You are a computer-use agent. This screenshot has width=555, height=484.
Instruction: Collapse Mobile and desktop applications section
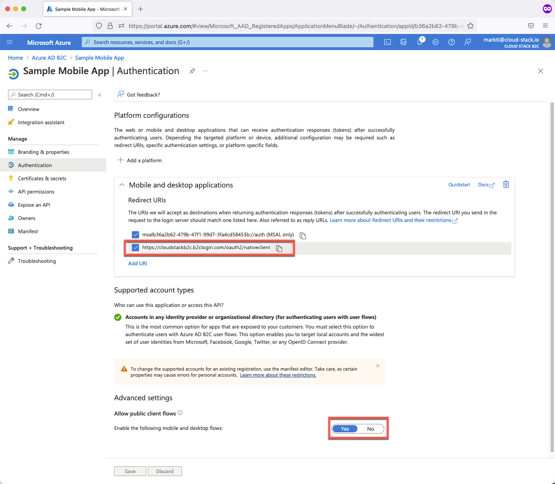[122, 185]
